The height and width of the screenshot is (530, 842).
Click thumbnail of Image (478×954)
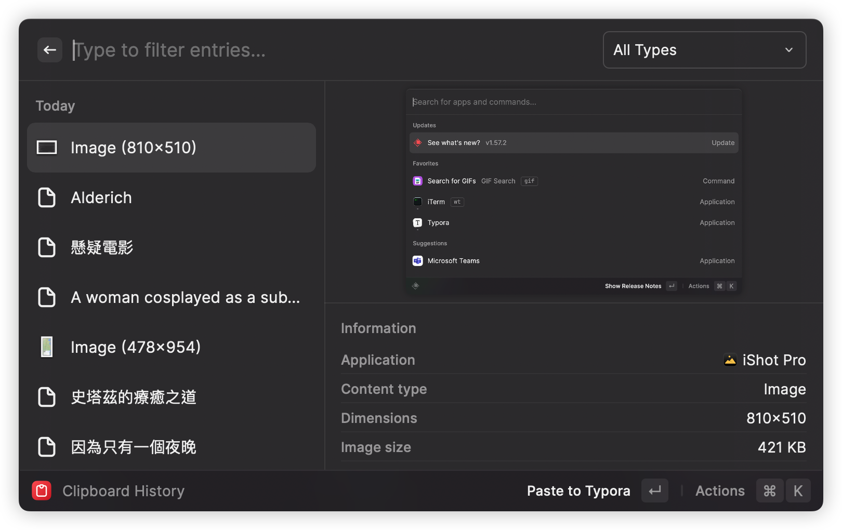tap(47, 347)
